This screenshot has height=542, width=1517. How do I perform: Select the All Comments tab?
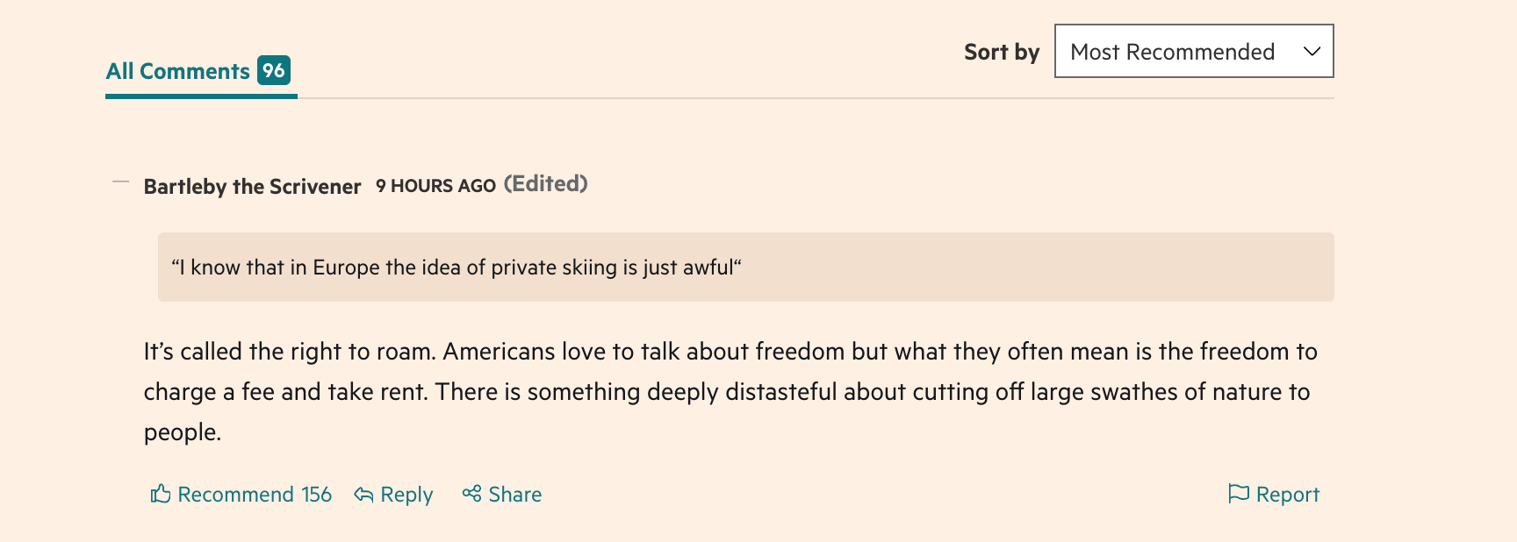pos(178,71)
